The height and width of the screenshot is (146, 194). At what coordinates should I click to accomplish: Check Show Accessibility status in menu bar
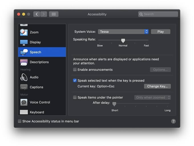pyautogui.click(x=20, y=121)
